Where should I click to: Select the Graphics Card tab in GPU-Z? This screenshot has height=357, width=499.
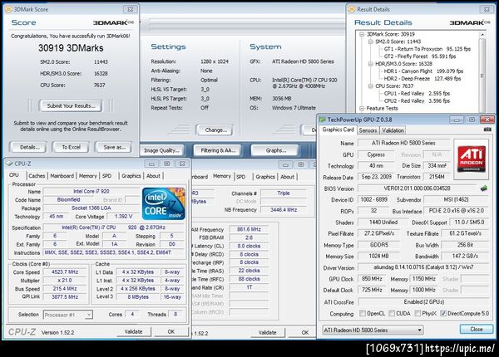[338, 130]
